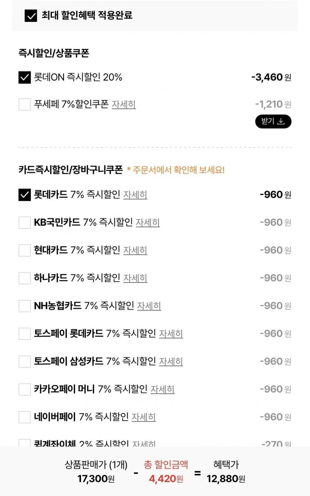310x496 pixels.
Task: Uncheck 롯데ON 즉시할인 20% checkbox
Action: coord(24,77)
